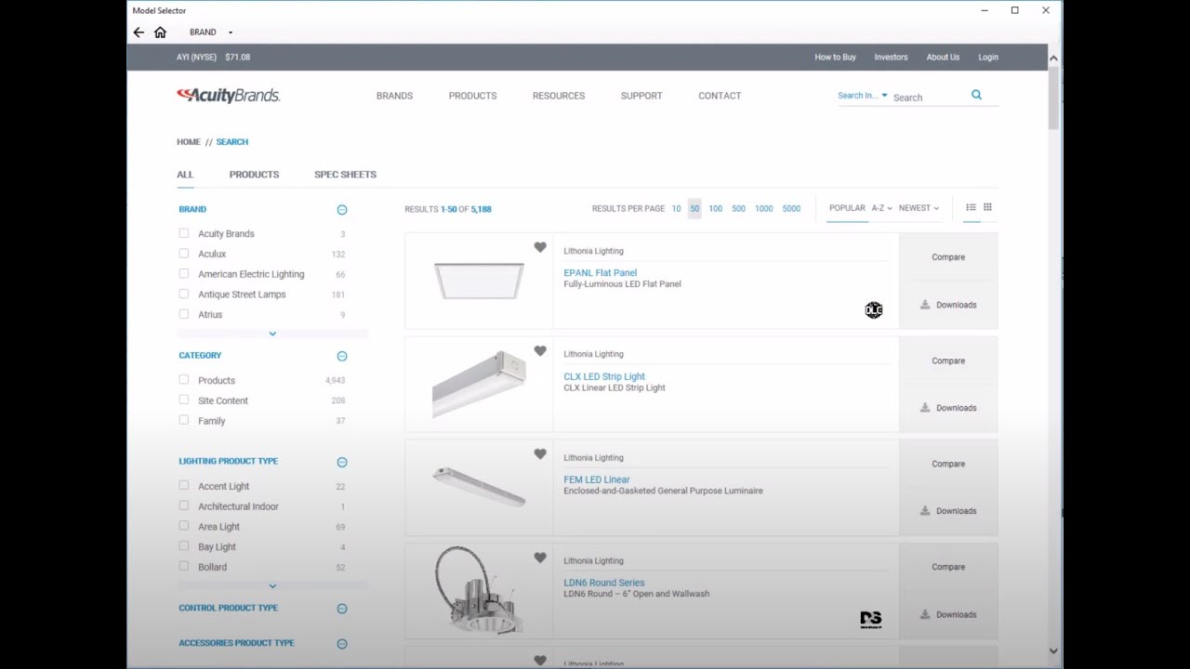Open the CLX LED Strip Light link
1190x669 pixels.
pos(604,376)
